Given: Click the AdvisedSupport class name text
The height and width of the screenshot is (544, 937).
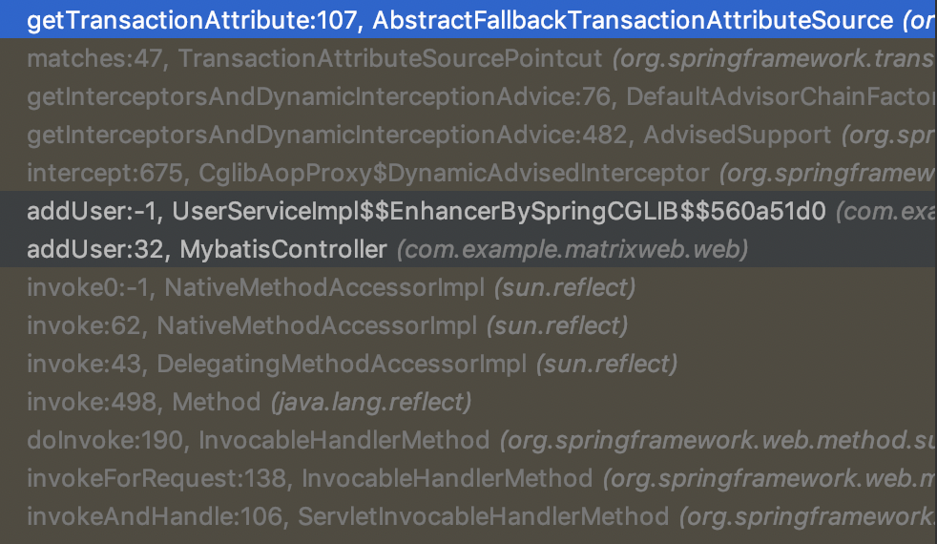Looking at the screenshot, I should pyautogui.click(x=738, y=136).
